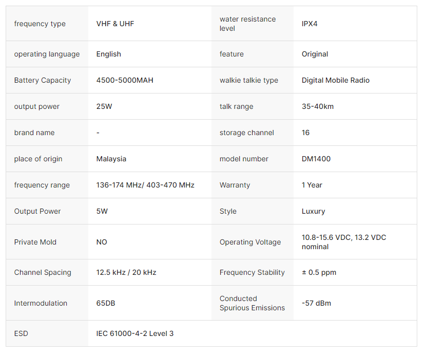Click the 'Luxury' style value
Image resolution: width=426 pixels, height=355 pixels.
tap(313, 211)
